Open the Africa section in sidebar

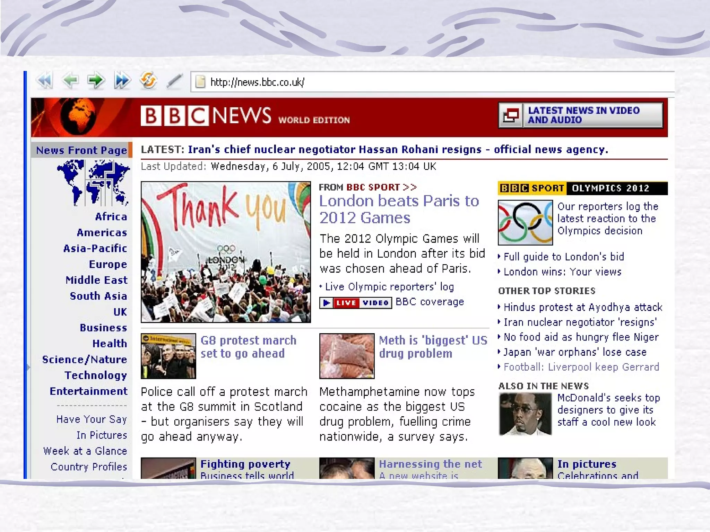[x=111, y=217]
